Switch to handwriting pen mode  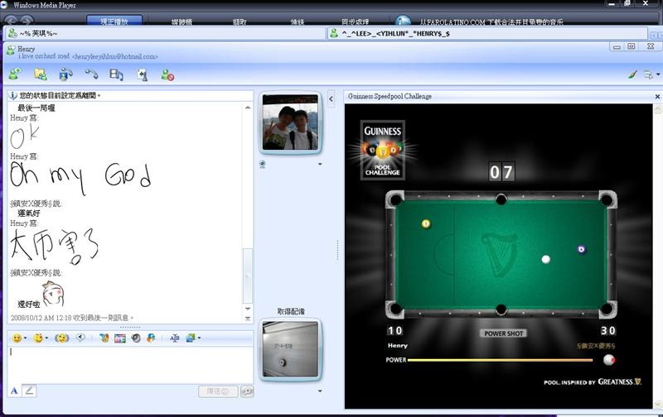(29, 391)
